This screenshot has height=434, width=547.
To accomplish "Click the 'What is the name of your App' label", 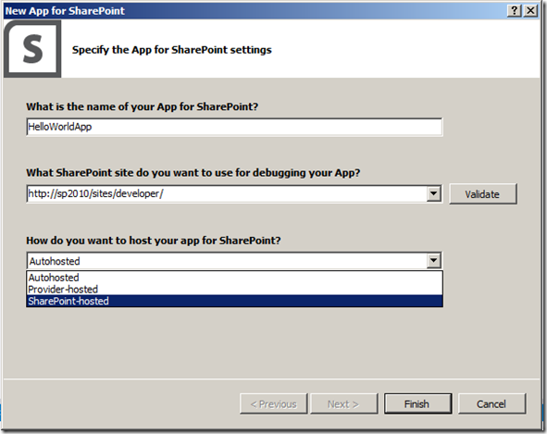I will click(x=142, y=106).
